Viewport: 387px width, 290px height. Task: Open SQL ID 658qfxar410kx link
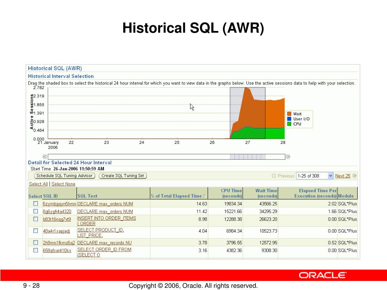click(x=57, y=251)
